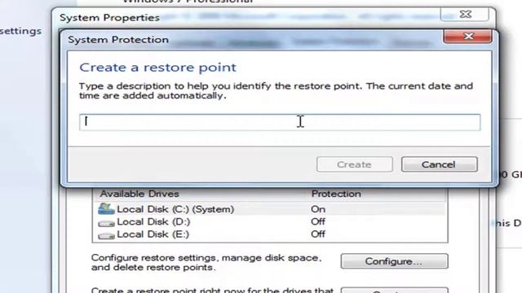Click the Local Disk (C:) system drive icon
The height and width of the screenshot is (293, 522).
(x=106, y=209)
